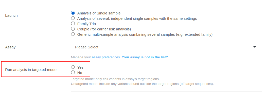Click the Assay dropdown arrow
The image size is (267, 93).
pyautogui.click(x=255, y=47)
